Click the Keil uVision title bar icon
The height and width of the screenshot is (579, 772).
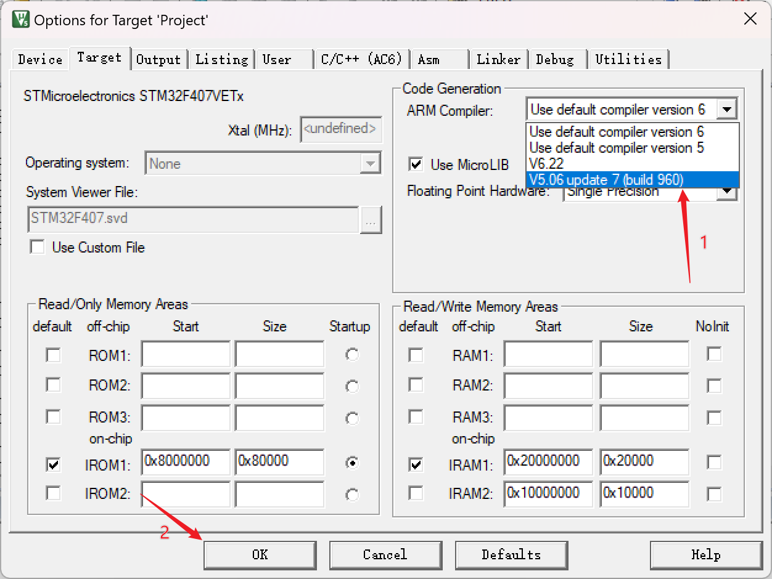point(20,20)
